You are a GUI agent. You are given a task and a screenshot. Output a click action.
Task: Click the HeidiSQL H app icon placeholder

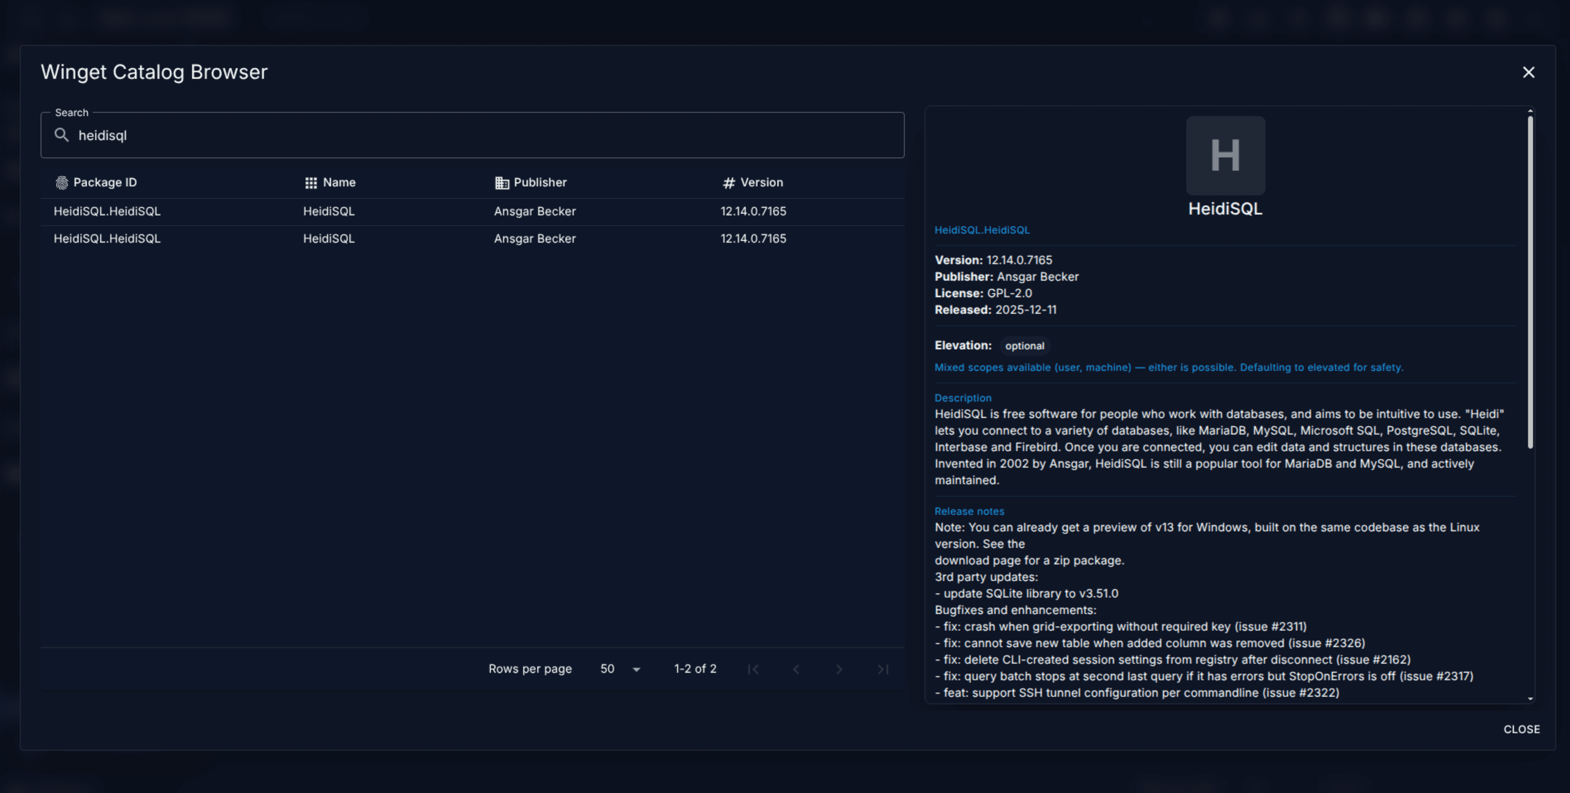click(x=1225, y=156)
